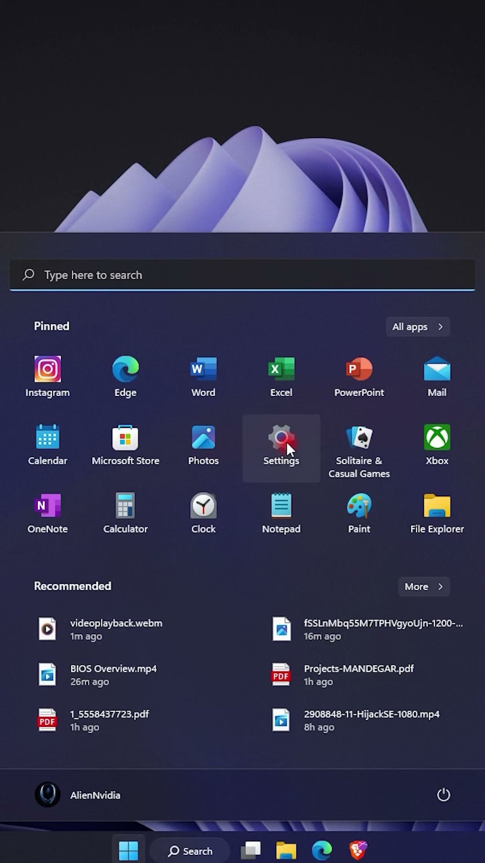Open Settings from pinned apps
Screen dimensions: 485x863
281,448
